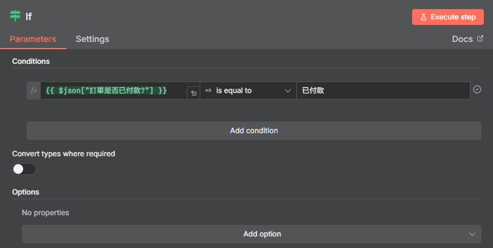Click the AB string type icon
The width and height of the screenshot is (493, 248).
click(208, 91)
